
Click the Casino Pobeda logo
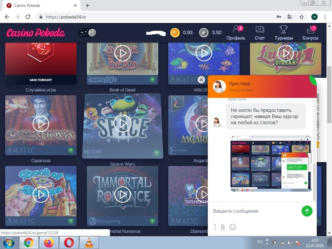36,33
